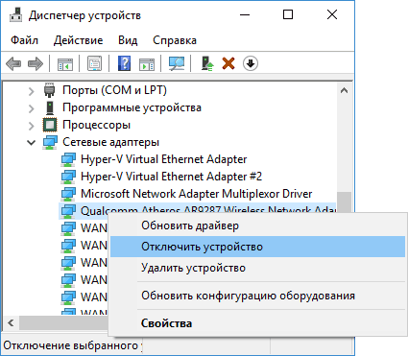The image size is (408, 356).
Task: Open the Вид menu
Action: pyautogui.click(x=128, y=40)
